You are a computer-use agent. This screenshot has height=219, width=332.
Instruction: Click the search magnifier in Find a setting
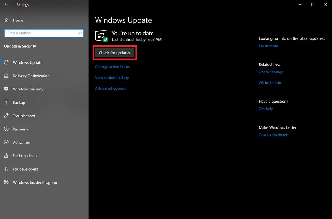click(x=80, y=33)
